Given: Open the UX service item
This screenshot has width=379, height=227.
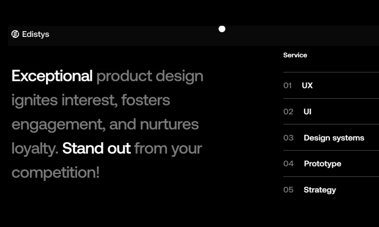Looking at the screenshot, I should pos(307,86).
